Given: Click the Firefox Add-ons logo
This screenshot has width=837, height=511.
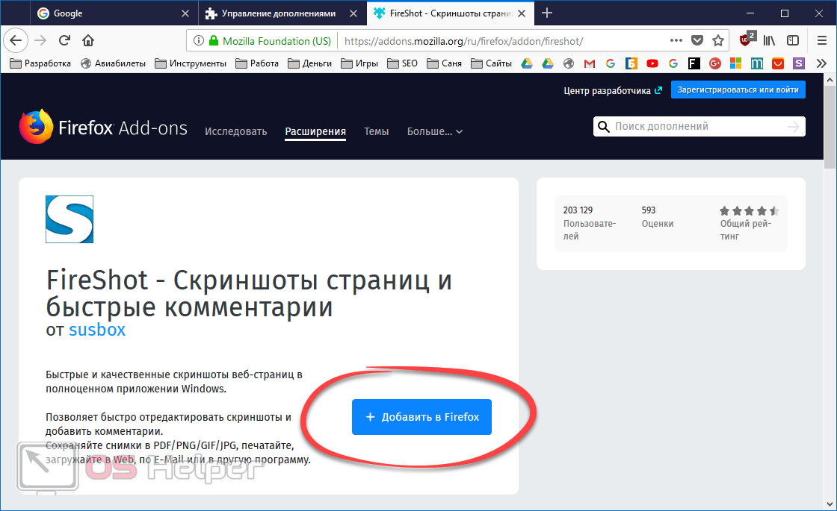Looking at the screenshot, I should 103,127.
